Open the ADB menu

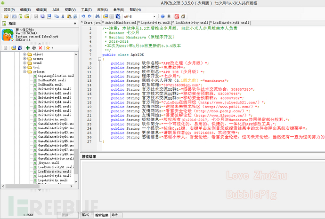(x=56, y=10)
